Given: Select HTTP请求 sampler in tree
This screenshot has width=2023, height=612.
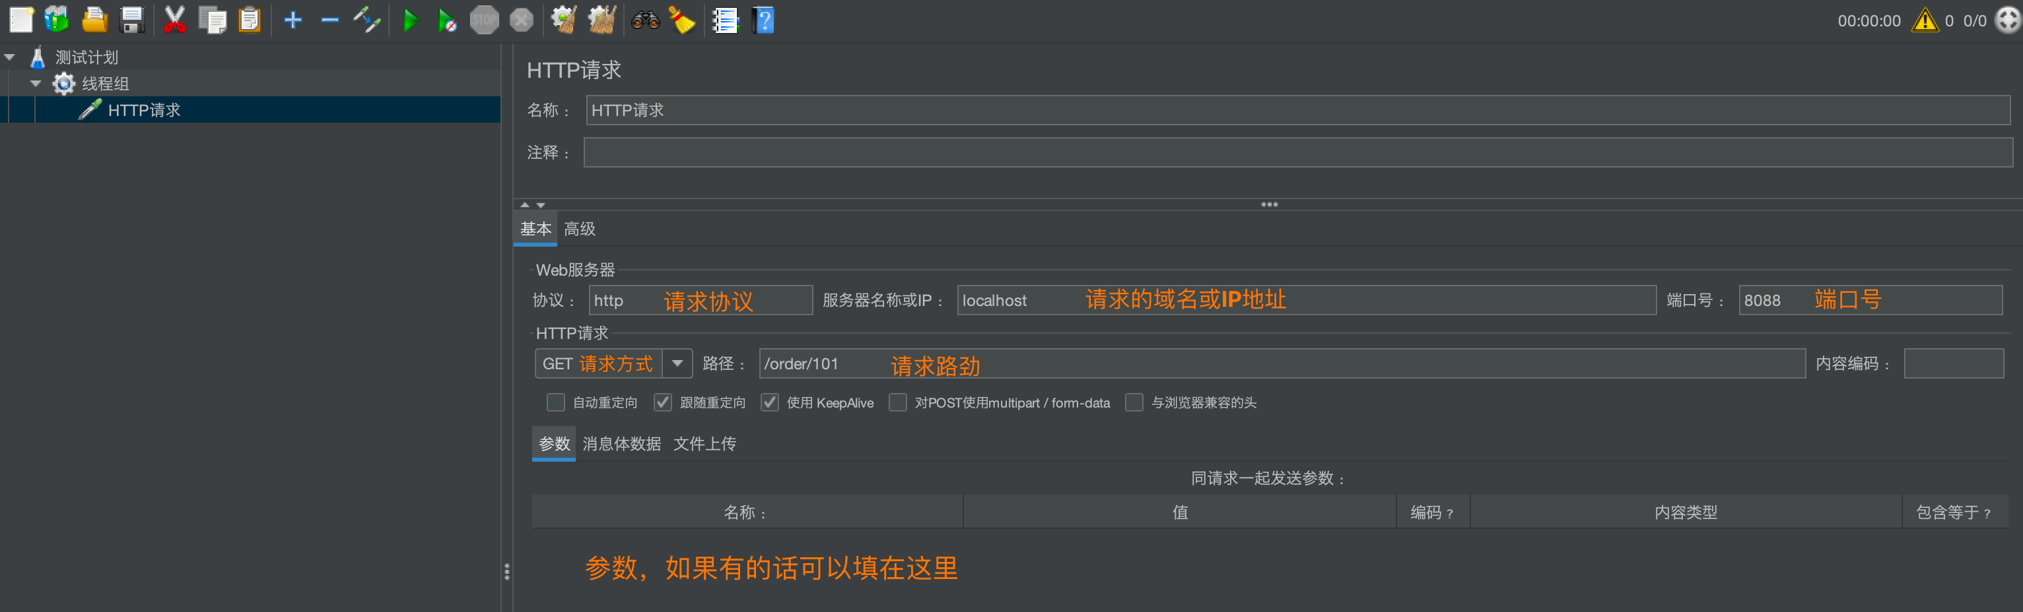Looking at the screenshot, I should [145, 110].
